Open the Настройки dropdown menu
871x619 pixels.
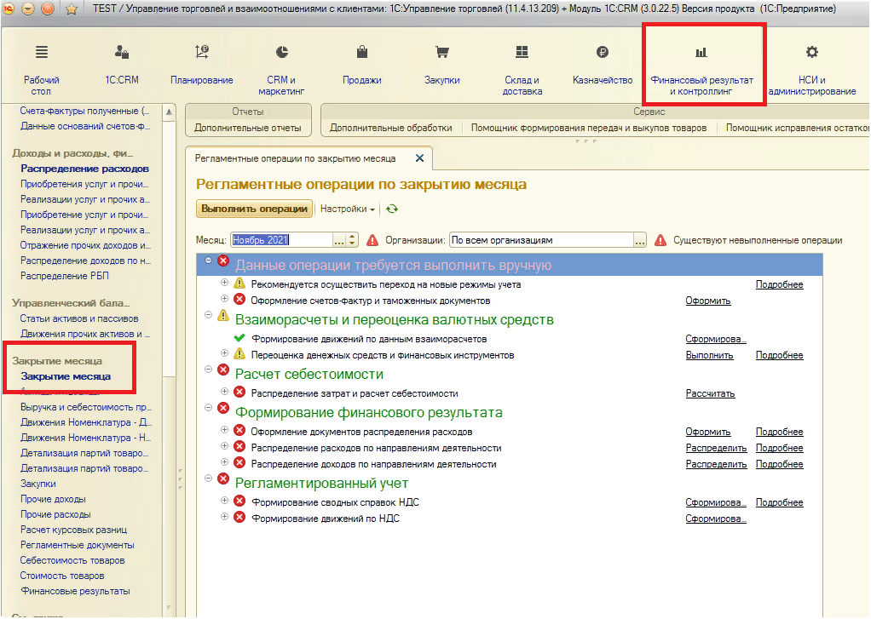click(x=348, y=209)
